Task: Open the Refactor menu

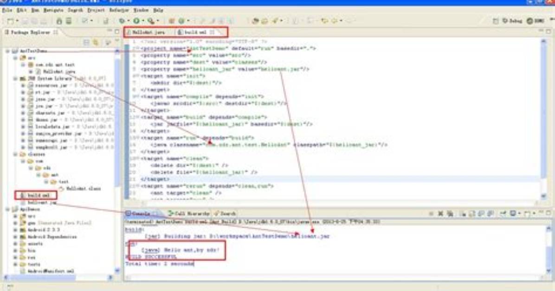Action: [x=119, y=10]
